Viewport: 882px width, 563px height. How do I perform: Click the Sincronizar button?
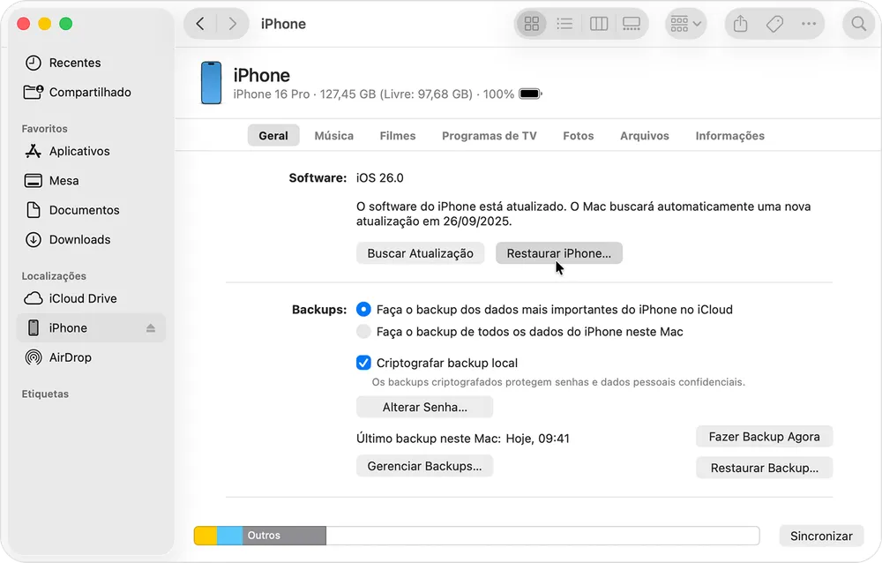click(x=821, y=536)
